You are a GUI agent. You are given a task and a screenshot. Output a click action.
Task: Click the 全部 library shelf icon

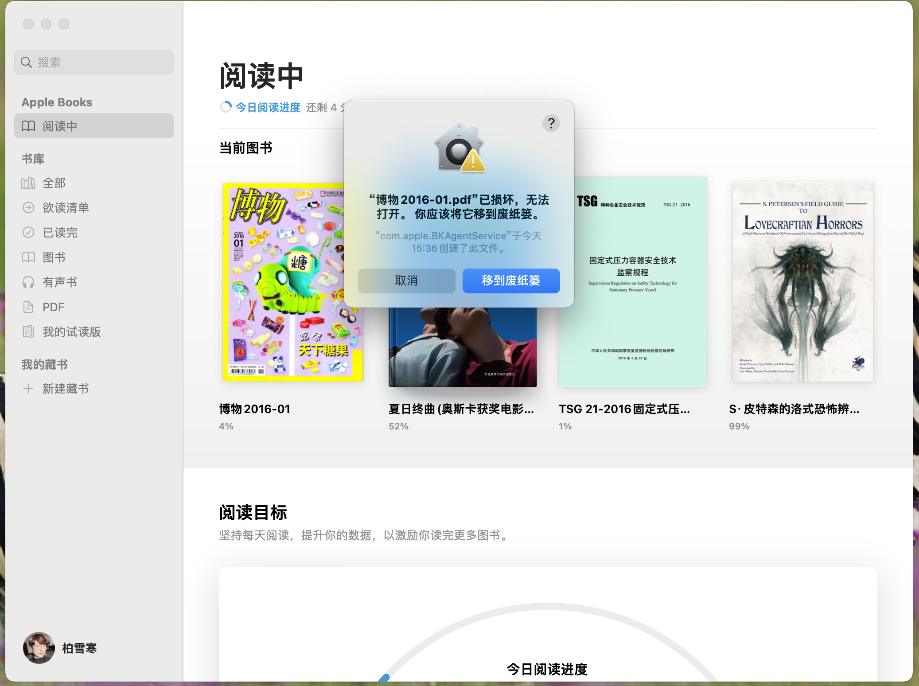click(28, 183)
